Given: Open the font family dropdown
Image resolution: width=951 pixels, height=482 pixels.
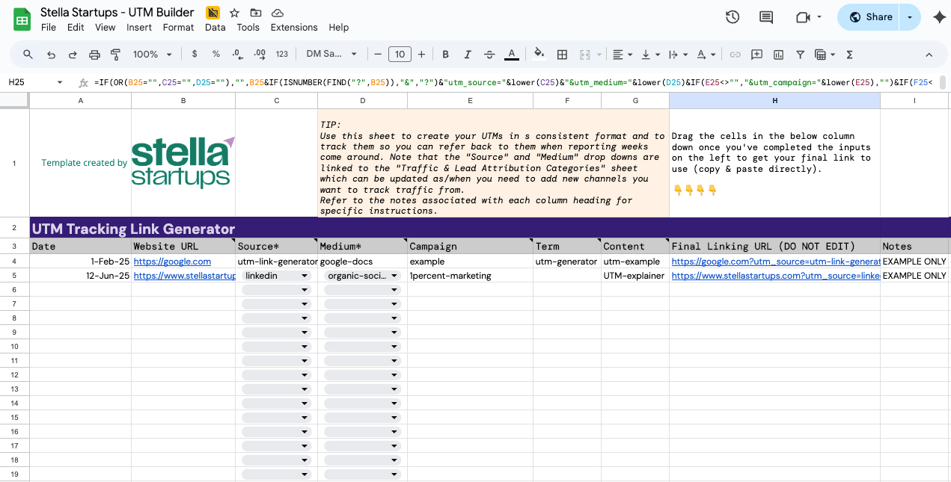Looking at the screenshot, I should [x=331, y=55].
